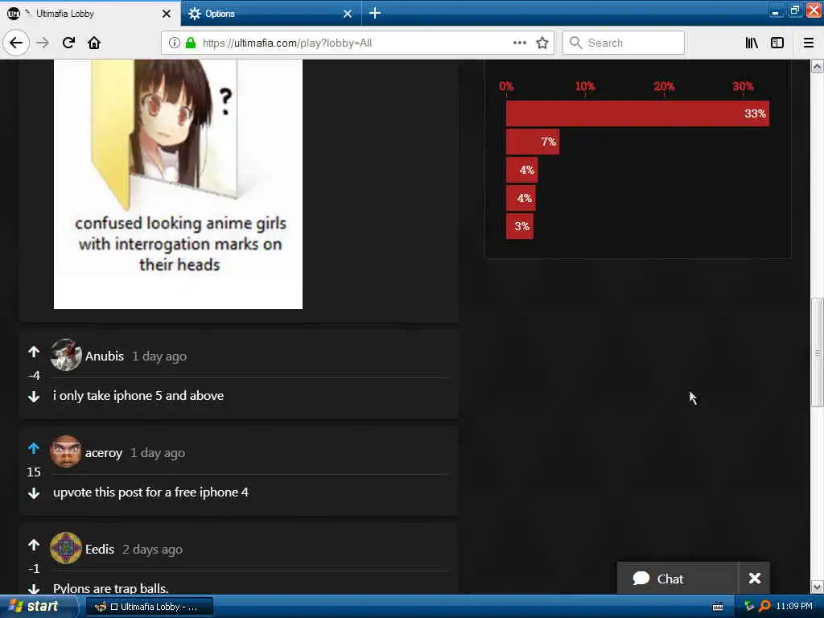824x618 pixels.
Task: Open the browser home page icon
Action: (x=94, y=43)
